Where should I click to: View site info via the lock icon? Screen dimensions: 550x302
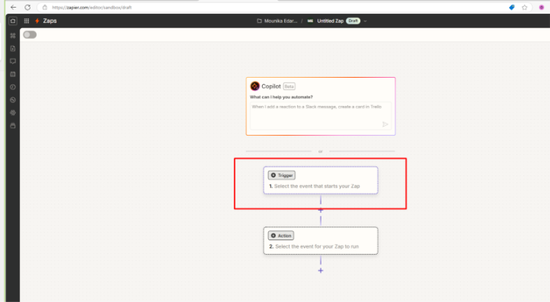pyautogui.click(x=44, y=7)
